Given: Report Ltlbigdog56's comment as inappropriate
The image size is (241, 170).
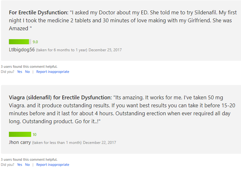Looking at the screenshot, I should 53,72.
